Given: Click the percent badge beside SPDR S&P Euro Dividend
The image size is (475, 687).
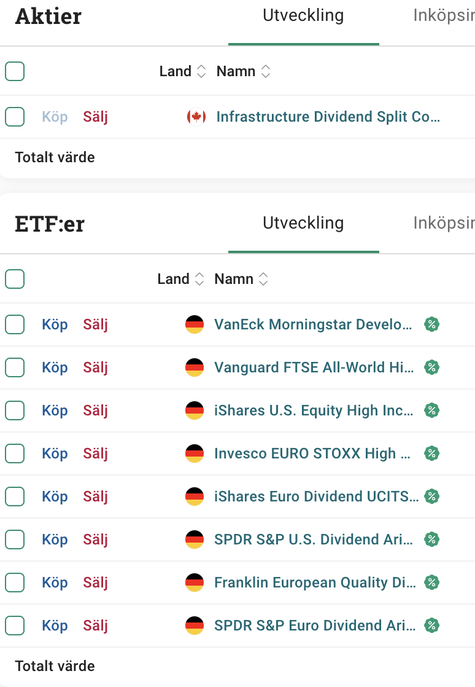Looking at the screenshot, I should [432, 626].
